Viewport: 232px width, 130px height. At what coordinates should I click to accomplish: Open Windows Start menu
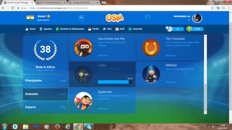[5, 127]
